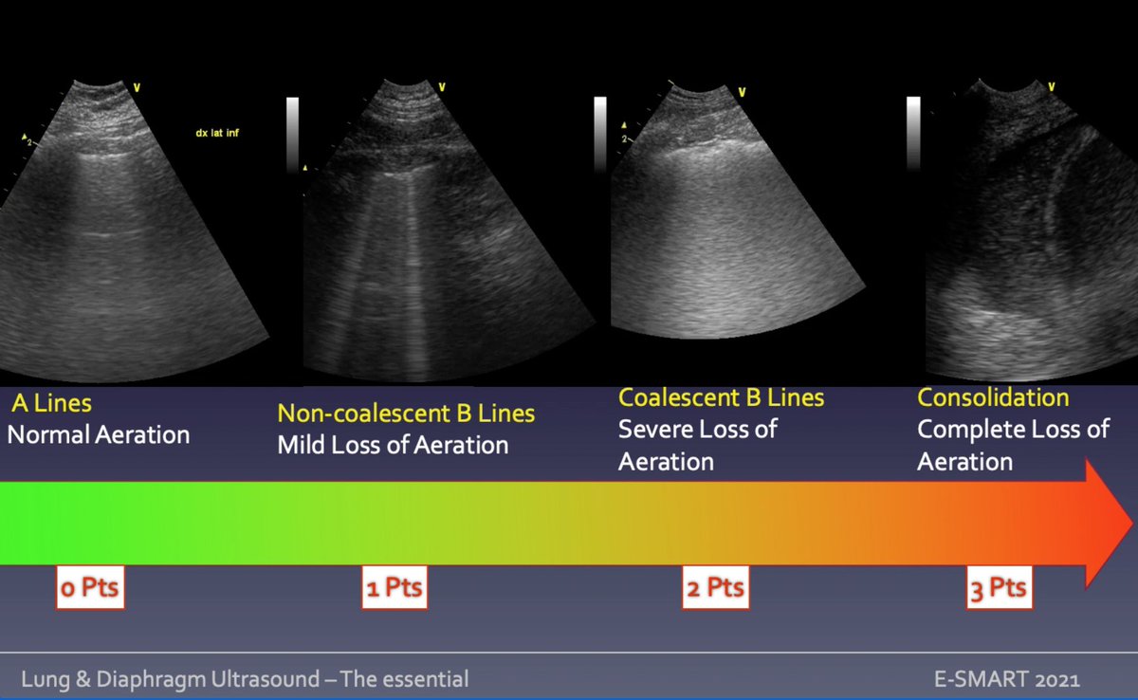Open the Coalescent B Lines label
Viewport: 1138px width, 700px height.
pos(722,397)
